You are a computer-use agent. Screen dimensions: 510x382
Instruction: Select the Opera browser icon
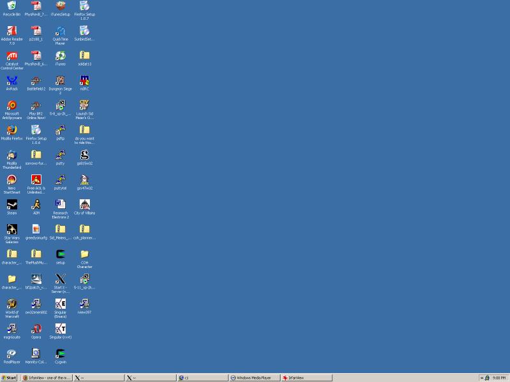36,329
